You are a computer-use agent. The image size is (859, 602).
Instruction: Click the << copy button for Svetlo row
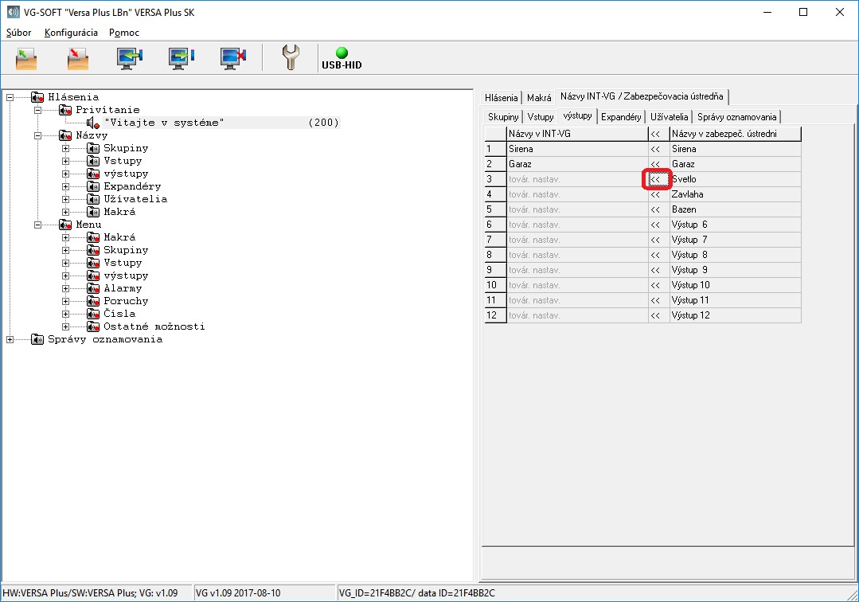point(656,179)
